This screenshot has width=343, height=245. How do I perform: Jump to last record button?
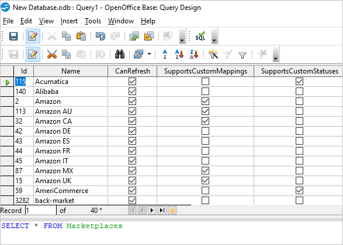pyautogui.click(x=162, y=211)
